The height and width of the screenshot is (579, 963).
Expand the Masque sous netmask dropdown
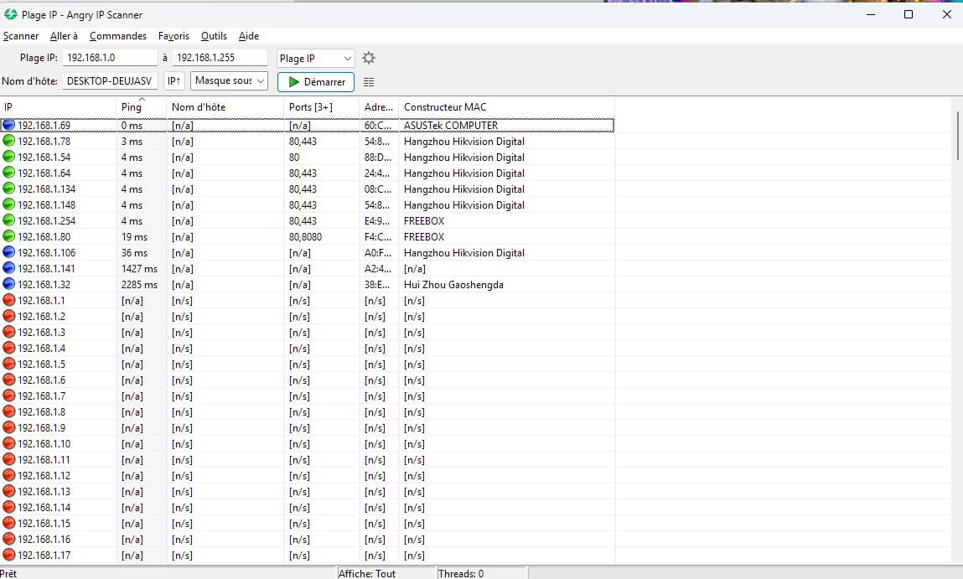tap(229, 81)
